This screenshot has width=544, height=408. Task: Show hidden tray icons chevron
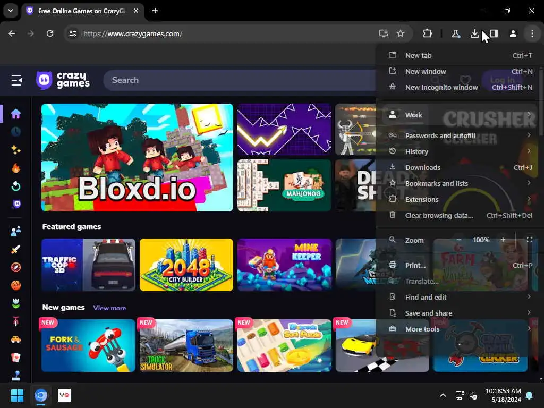(443, 395)
